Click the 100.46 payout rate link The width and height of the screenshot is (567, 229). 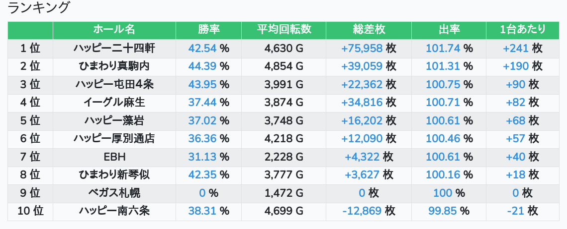pyautogui.click(x=443, y=139)
